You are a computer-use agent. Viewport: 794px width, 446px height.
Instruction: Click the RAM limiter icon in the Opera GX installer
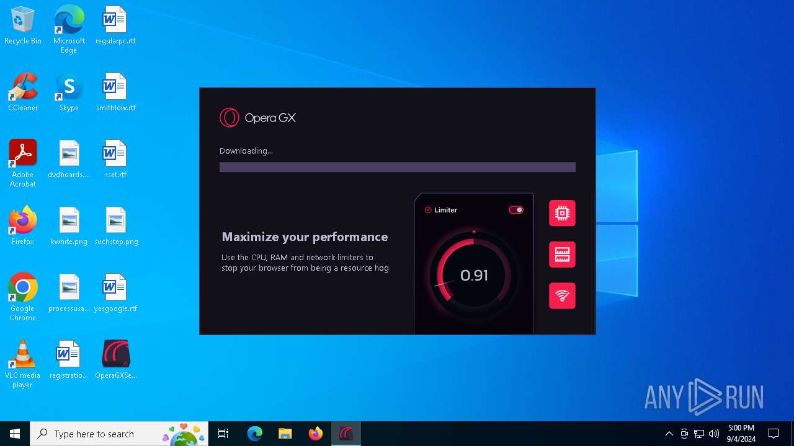(562, 255)
